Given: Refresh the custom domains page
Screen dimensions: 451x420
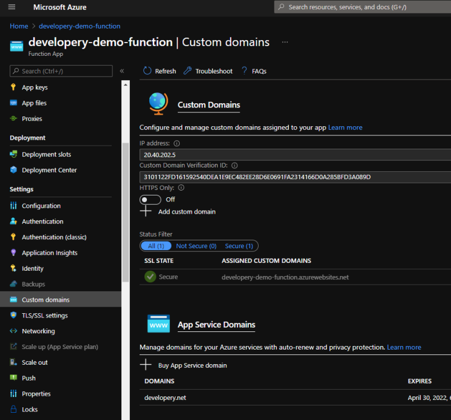Looking at the screenshot, I should tap(160, 71).
